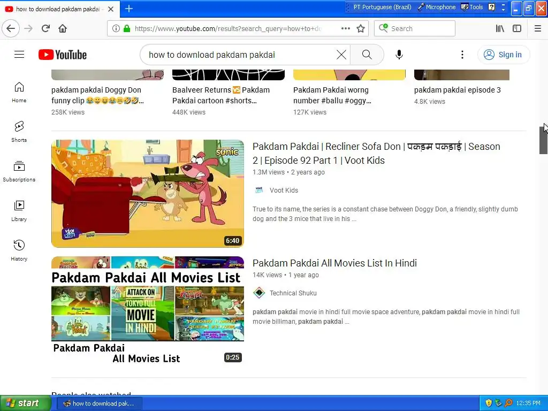This screenshot has height=411, width=548.
Task: Click the Sign in button
Action: pyautogui.click(x=503, y=55)
